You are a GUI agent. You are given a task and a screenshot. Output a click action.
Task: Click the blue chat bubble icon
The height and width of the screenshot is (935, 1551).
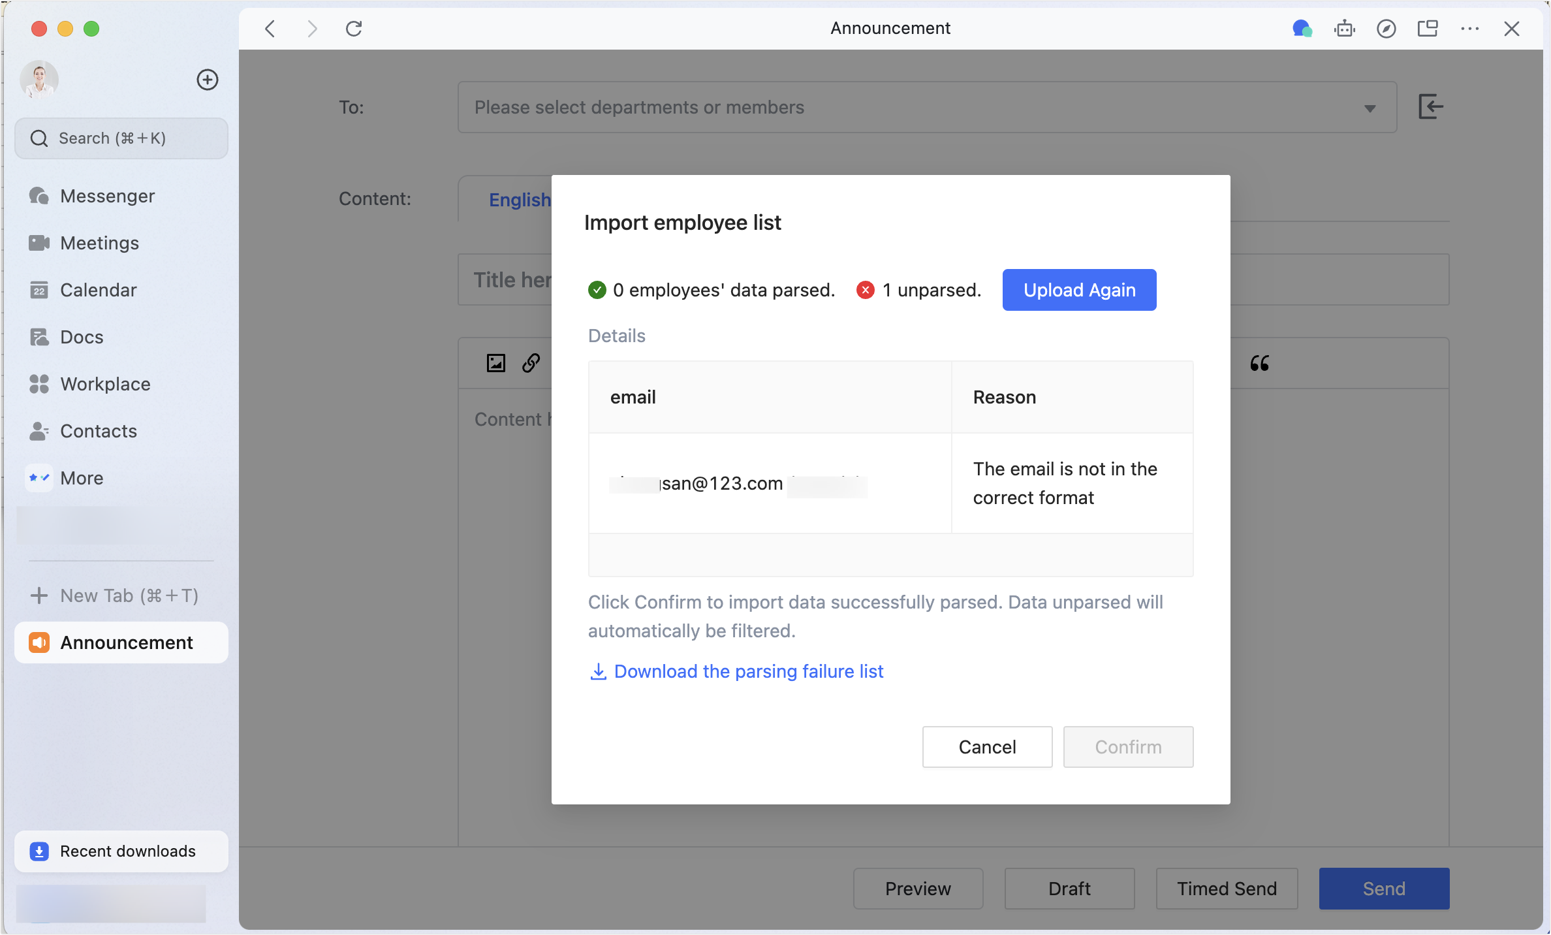point(1302,29)
